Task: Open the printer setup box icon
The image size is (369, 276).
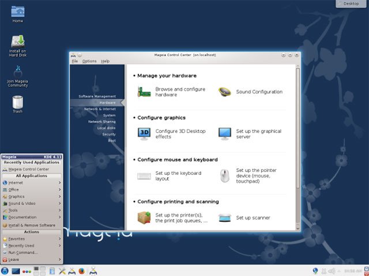Action: 144,217
